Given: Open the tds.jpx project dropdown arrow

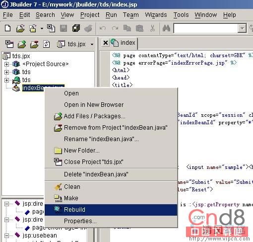Looking at the screenshot, I should pyautogui.click(x=92, y=44).
